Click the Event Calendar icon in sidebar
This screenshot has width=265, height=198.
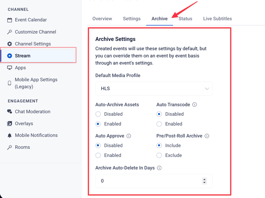coord(9,20)
